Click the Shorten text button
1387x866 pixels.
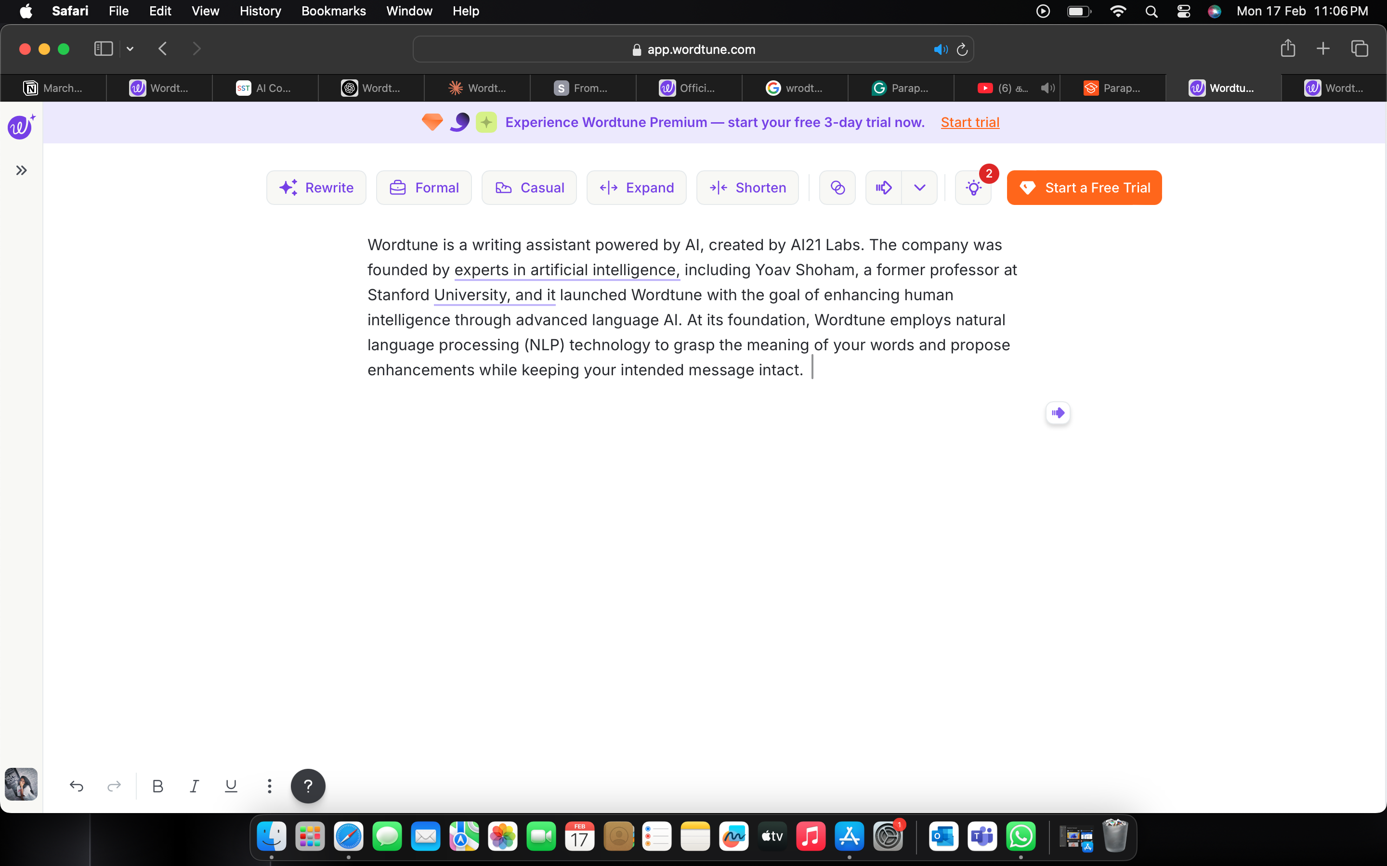coord(747,187)
